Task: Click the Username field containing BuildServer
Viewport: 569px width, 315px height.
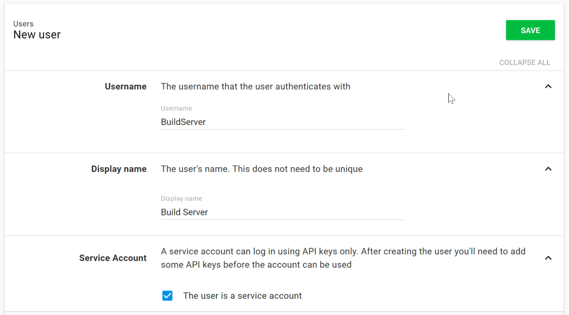Action: [283, 122]
